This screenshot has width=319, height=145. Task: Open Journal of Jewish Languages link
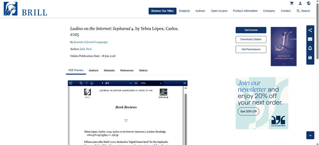(x=91, y=42)
